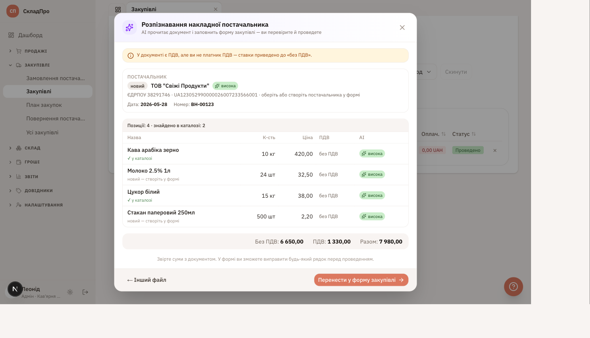The width and height of the screenshot is (590, 338).
Task: Click висока badge in Цукор білий row
Action: coord(372,195)
